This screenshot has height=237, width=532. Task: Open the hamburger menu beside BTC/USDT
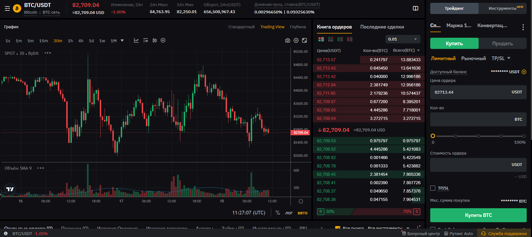click(x=7, y=9)
